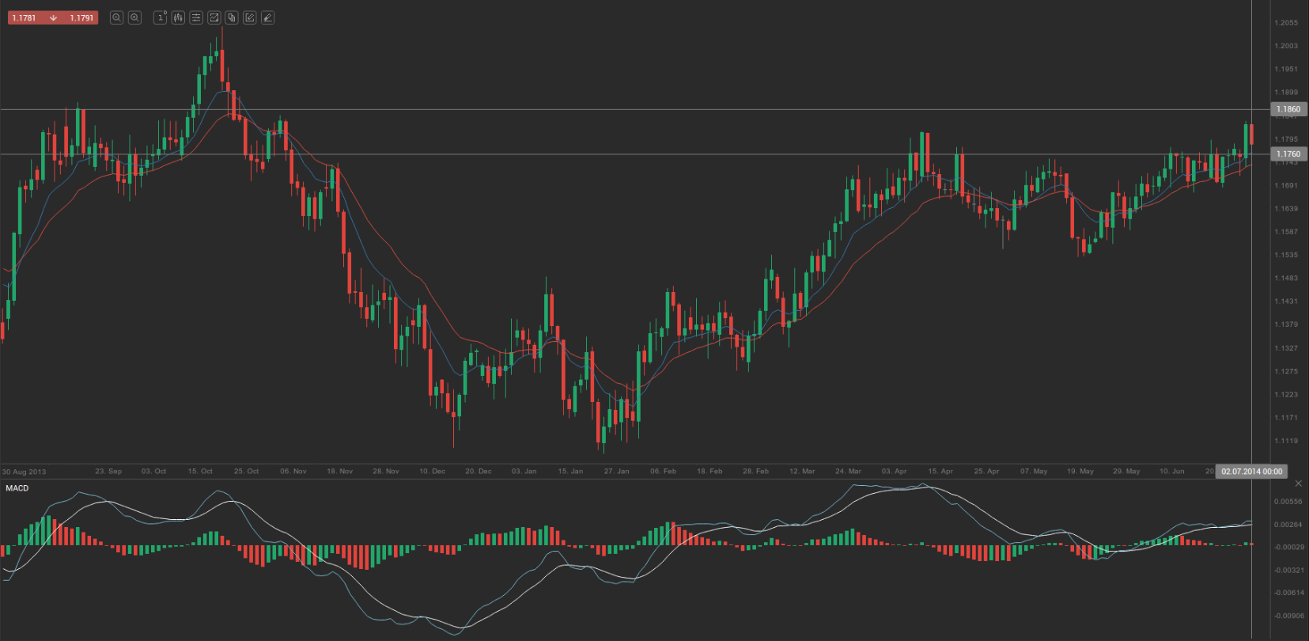This screenshot has height=641, width=1309.
Task: Select the drawing edit pencil icon
Action: 250,17
